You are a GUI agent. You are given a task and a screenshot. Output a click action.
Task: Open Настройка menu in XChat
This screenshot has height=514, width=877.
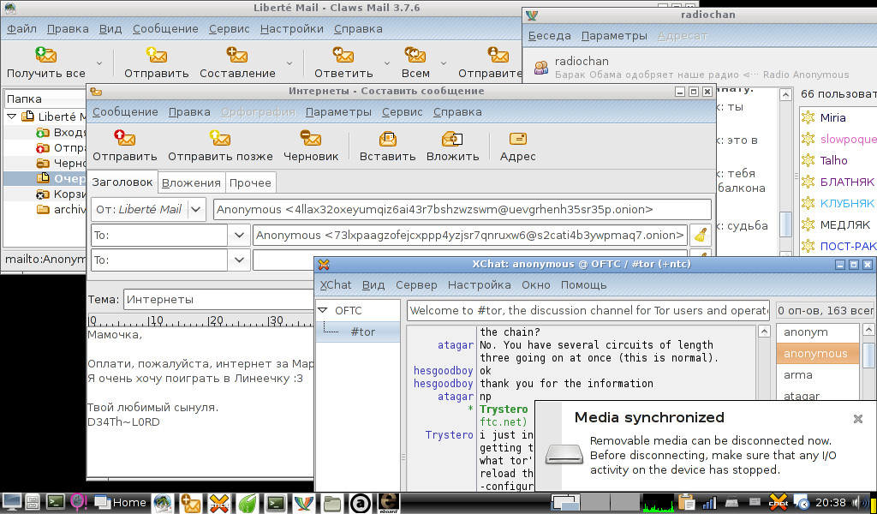click(480, 284)
